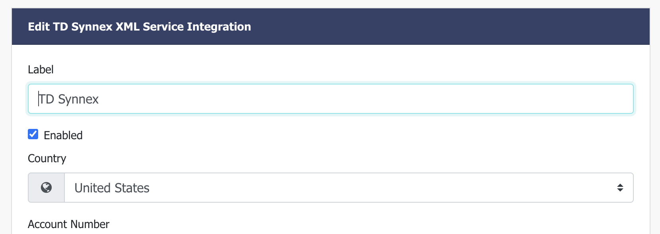Viewport: 660px width, 234px height.
Task: Click the TD Synnex text in Label field
Action: point(68,99)
